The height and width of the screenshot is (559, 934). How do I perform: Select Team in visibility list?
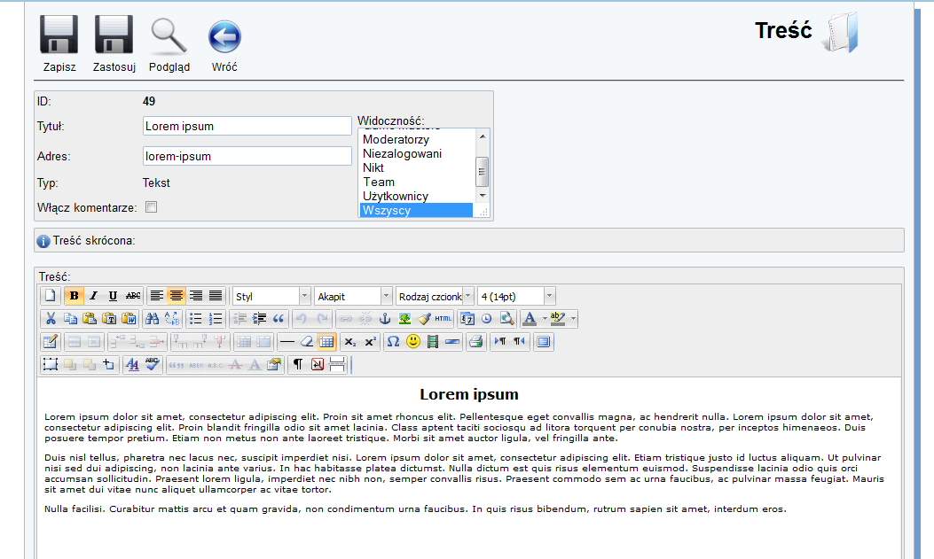click(x=416, y=182)
